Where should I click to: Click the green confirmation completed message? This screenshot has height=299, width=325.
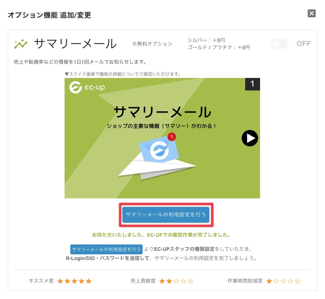(161, 235)
